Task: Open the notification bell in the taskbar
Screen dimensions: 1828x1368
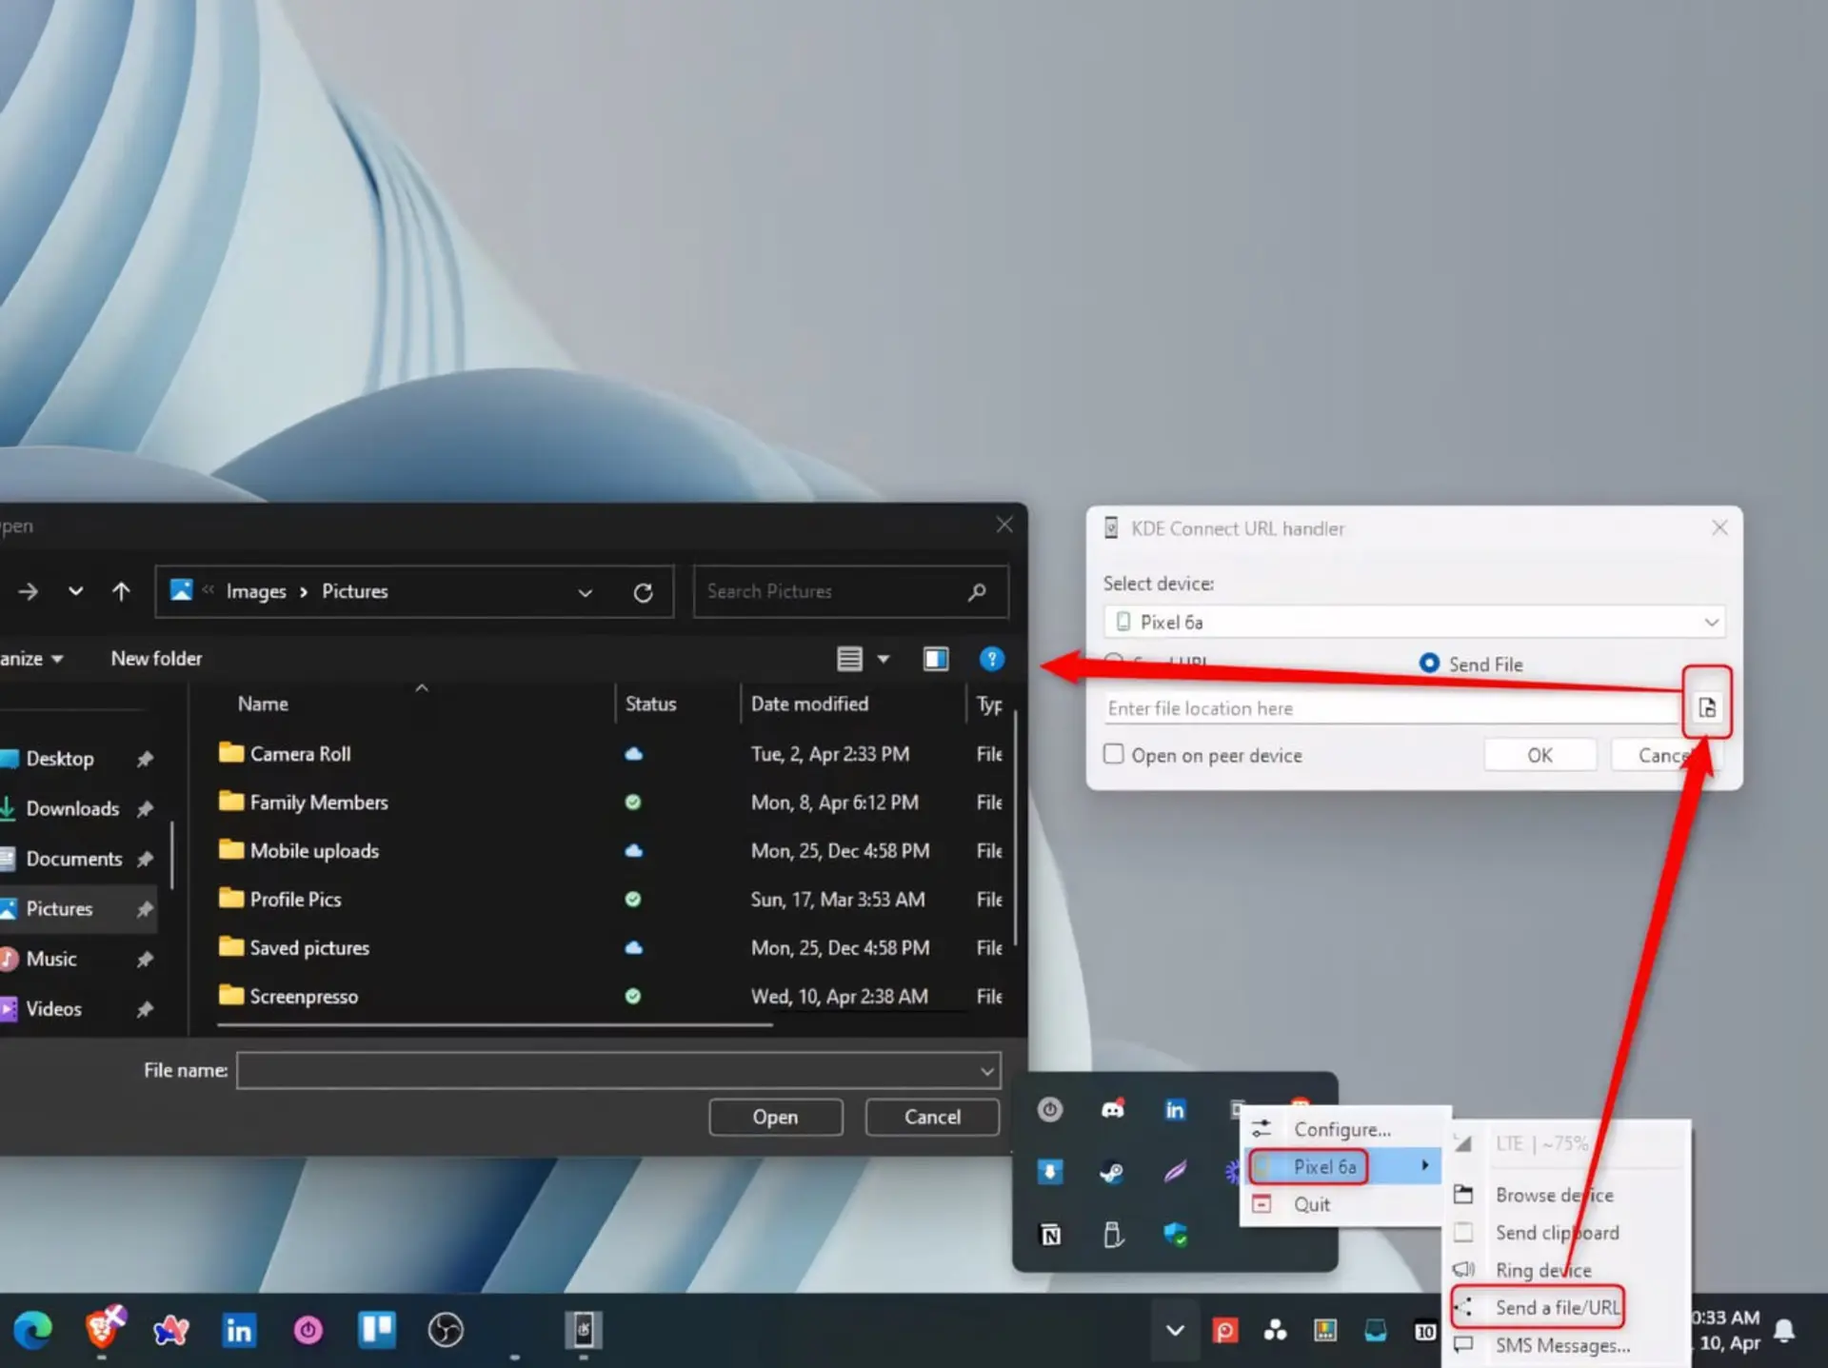Action: 1784,1330
